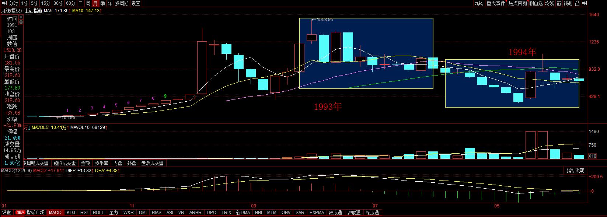607x217 pixels.
Task: Select the EXPMA indicator tab
Action: 317,213
